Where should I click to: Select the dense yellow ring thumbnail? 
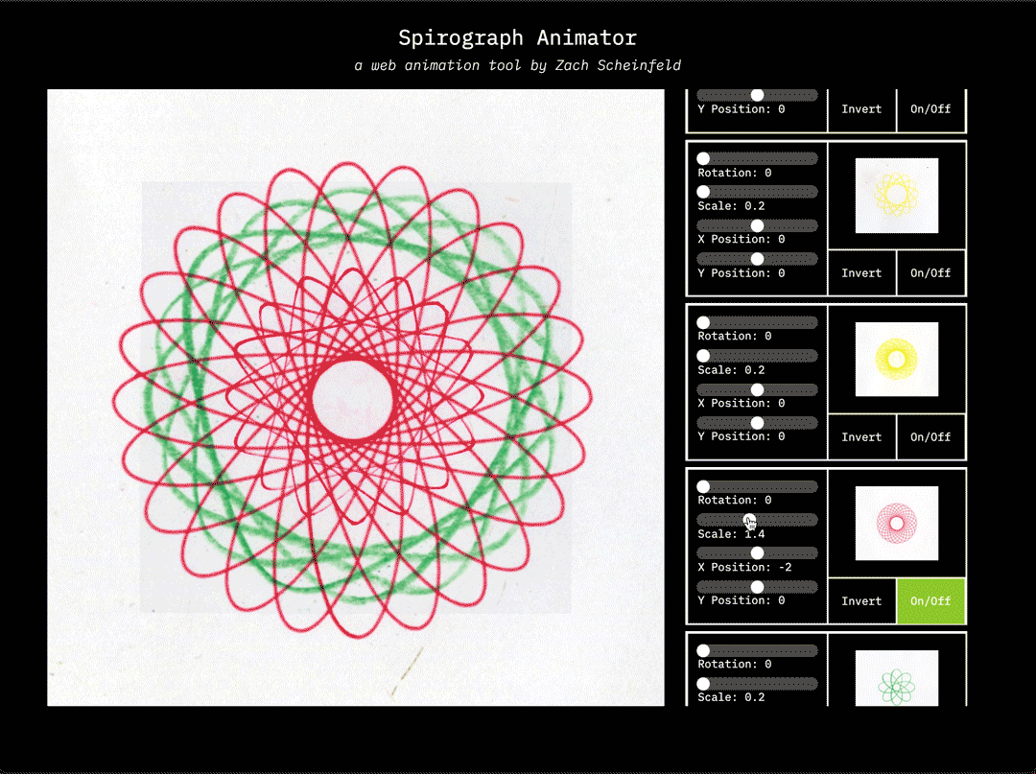(x=897, y=360)
